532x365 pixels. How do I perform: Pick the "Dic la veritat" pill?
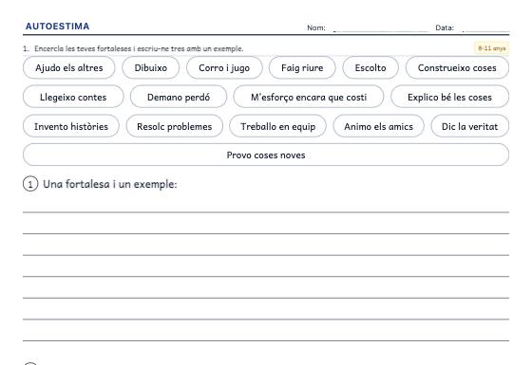(470, 126)
